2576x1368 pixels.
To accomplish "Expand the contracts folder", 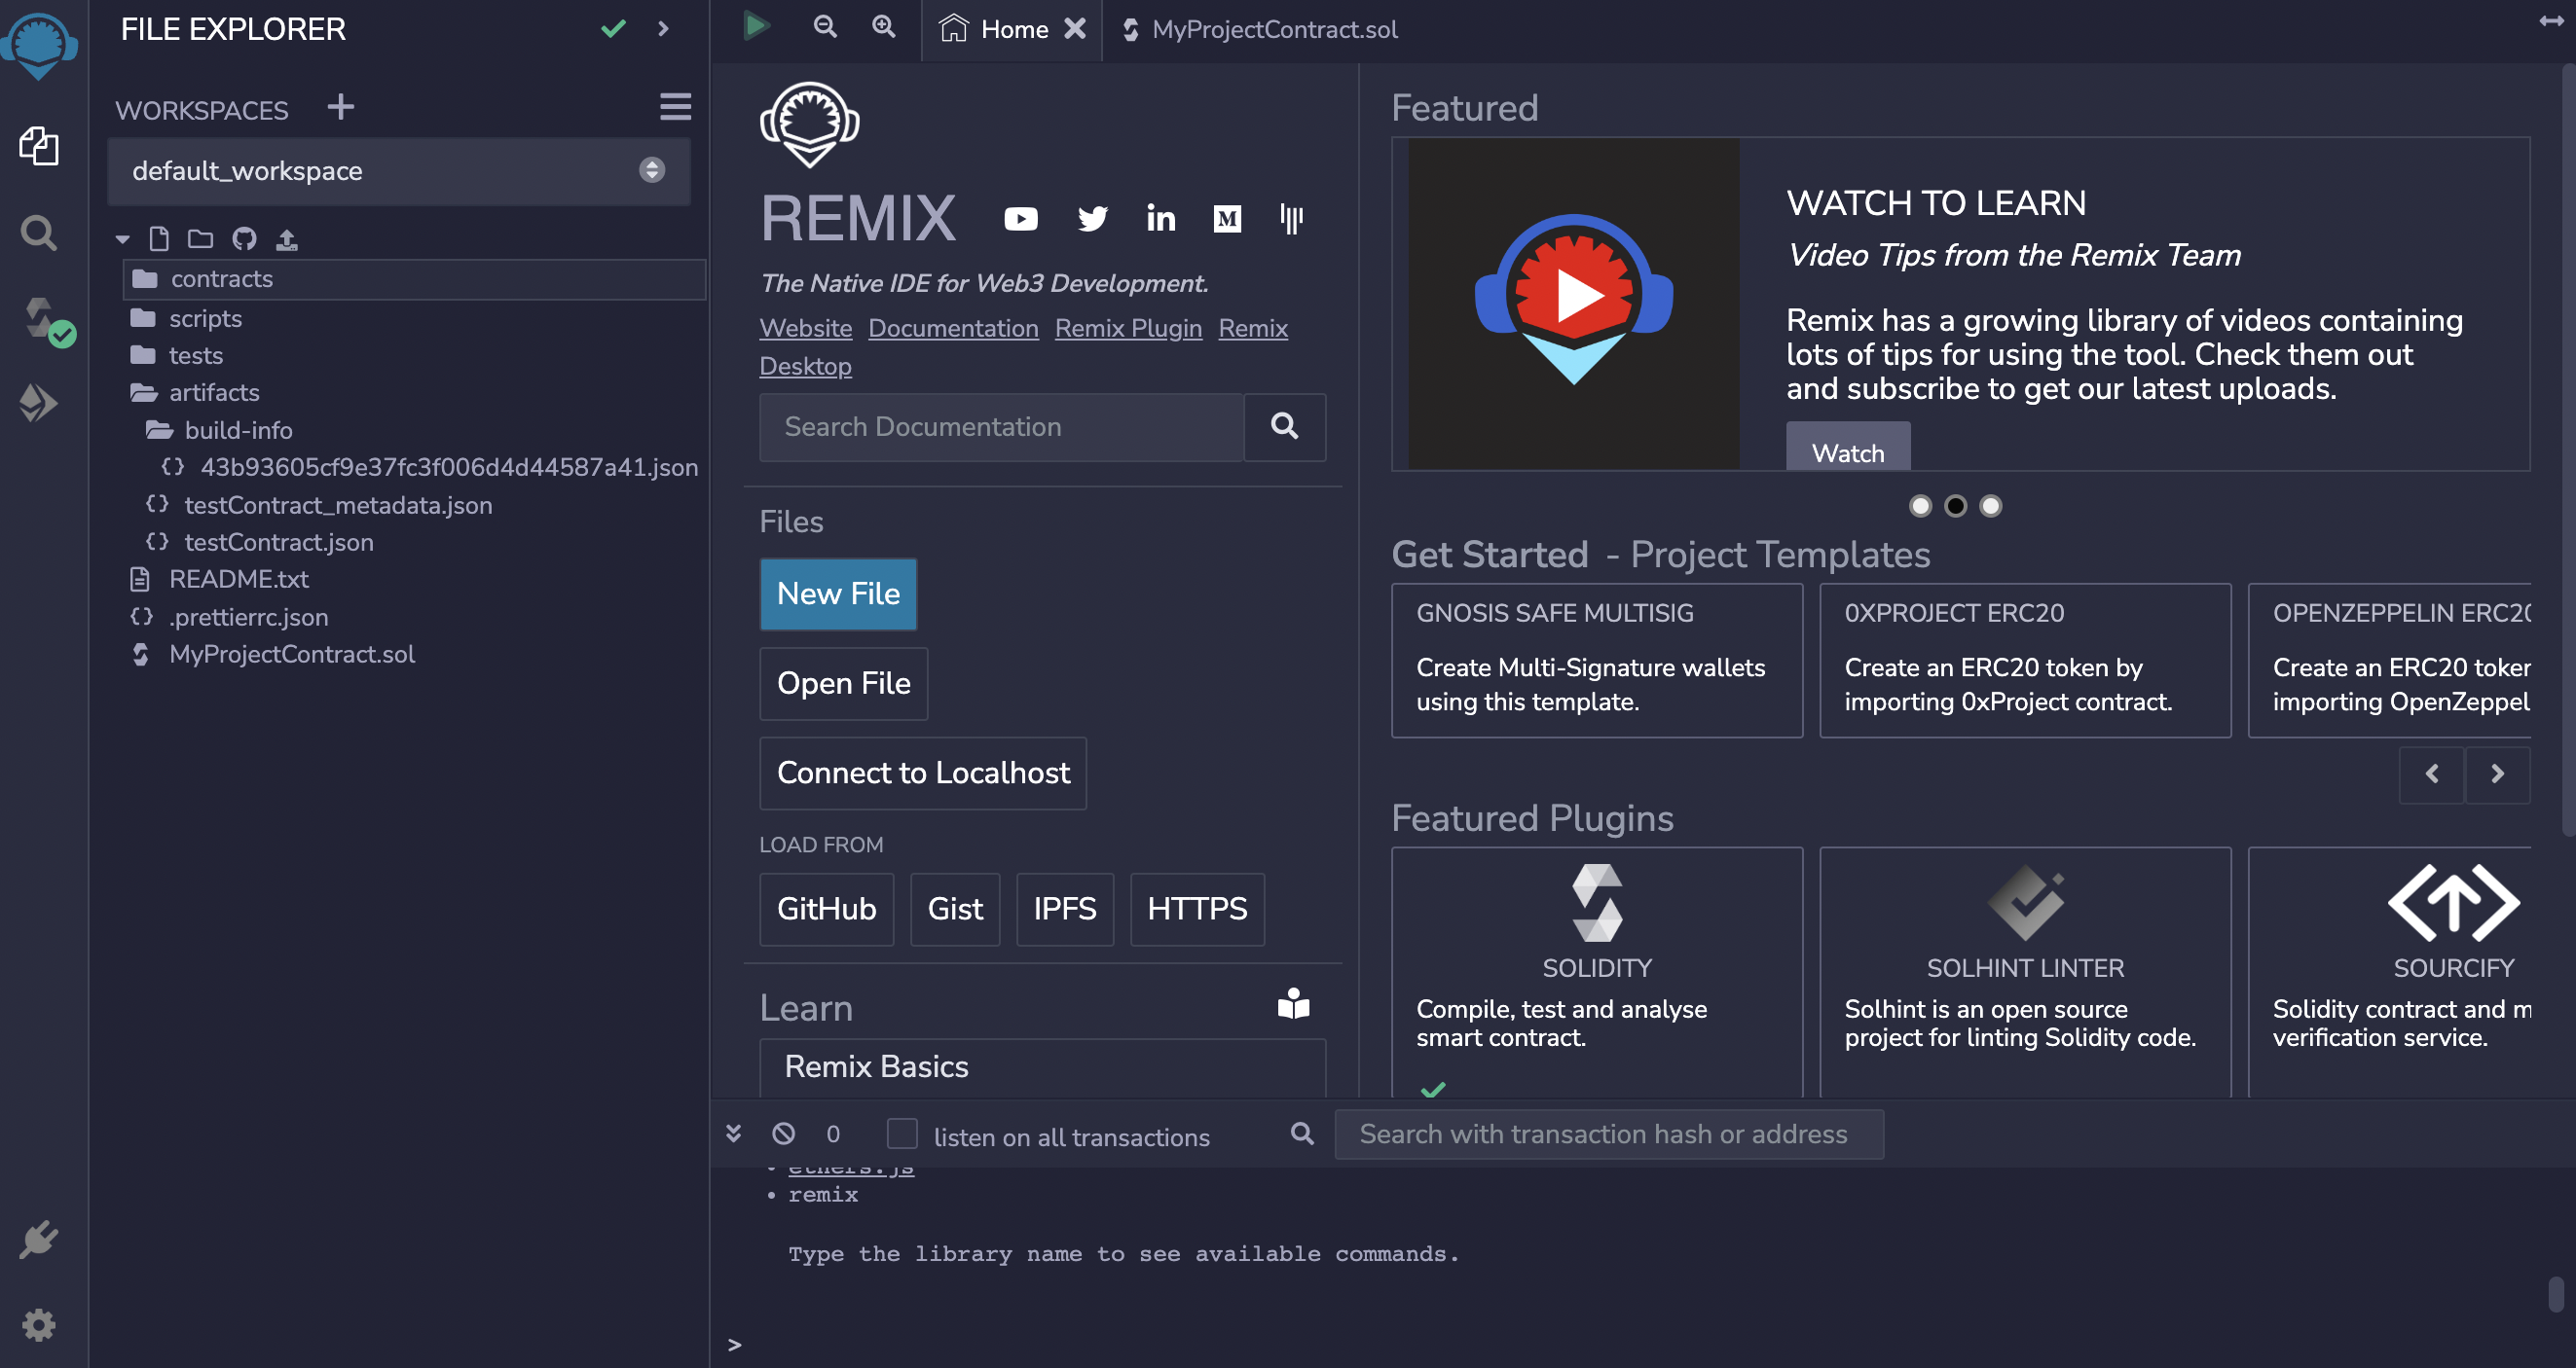I will click(414, 279).
